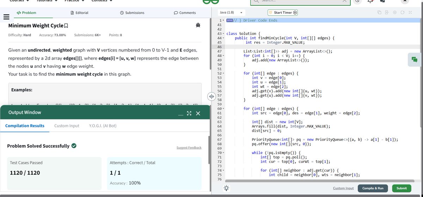This screenshot has height=197, width=423.
Task: Click the panel splitter collapse handle
Action: tap(211, 96)
